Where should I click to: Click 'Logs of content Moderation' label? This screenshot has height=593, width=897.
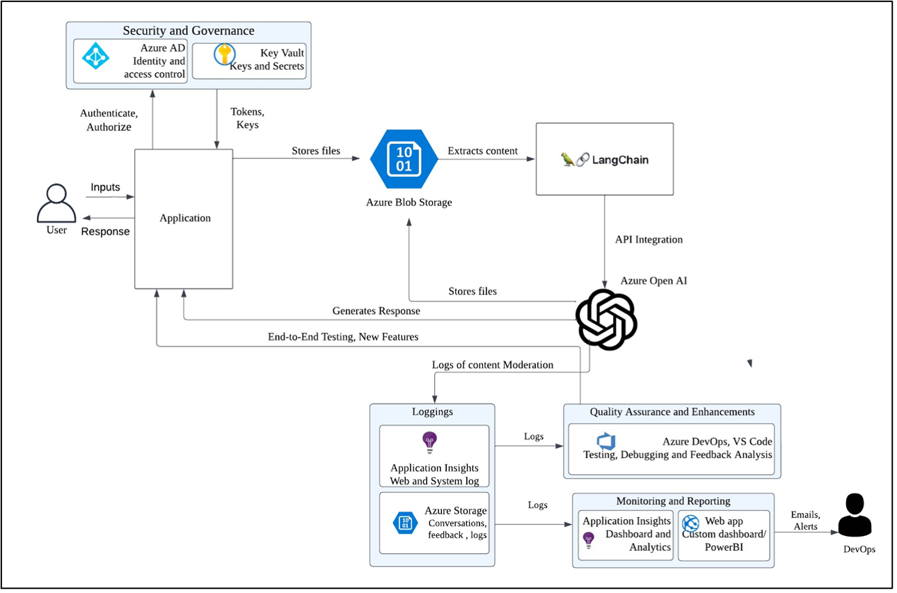[493, 364]
